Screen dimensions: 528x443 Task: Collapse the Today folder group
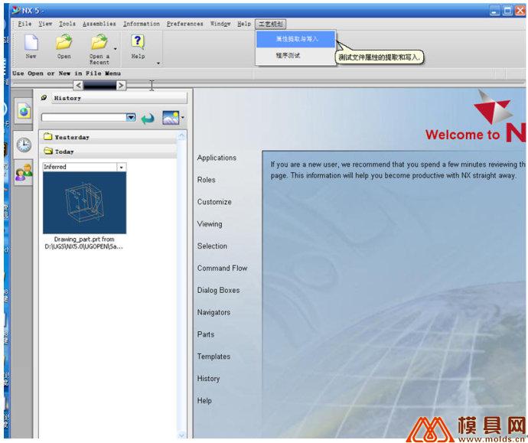pos(108,151)
